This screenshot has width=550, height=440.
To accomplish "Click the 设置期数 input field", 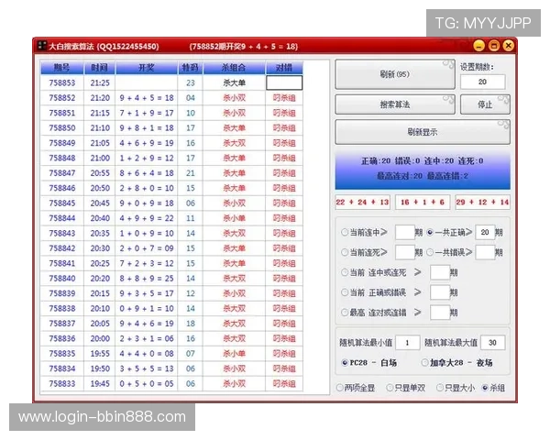I will (483, 82).
